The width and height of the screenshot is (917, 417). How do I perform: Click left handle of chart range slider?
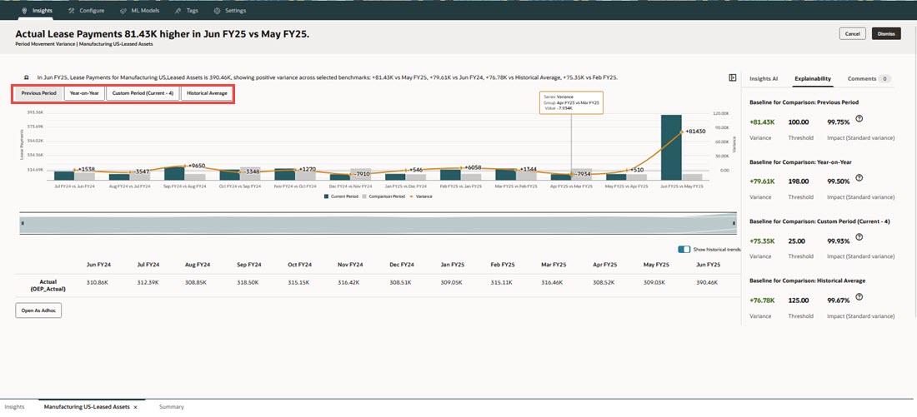point(23,224)
